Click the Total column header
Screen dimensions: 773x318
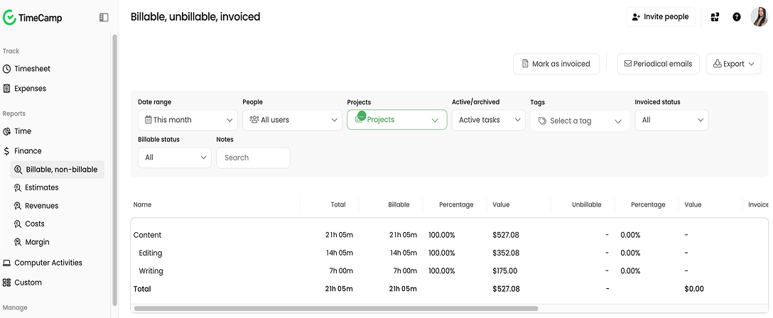click(x=338, y=204)
